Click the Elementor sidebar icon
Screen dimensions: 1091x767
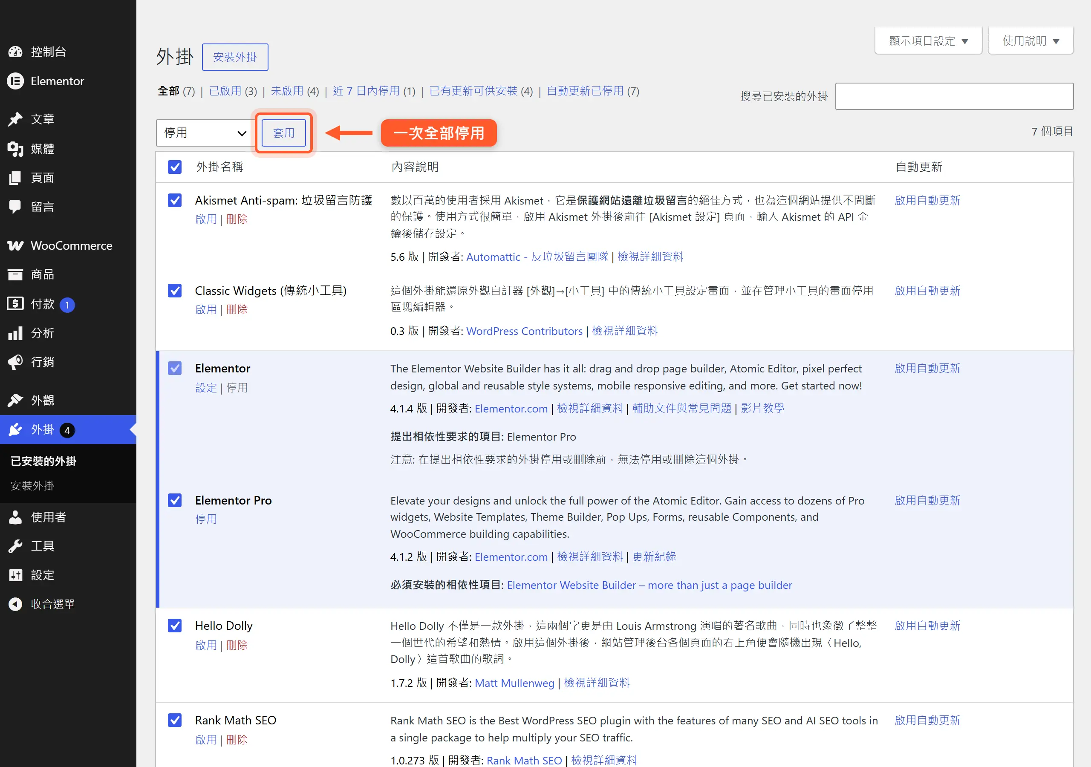click(x=15, y=81)
